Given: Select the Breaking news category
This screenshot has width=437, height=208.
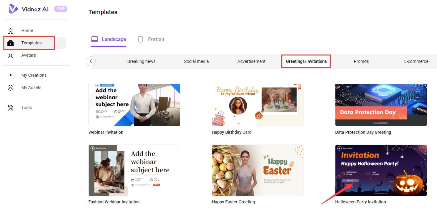Looking at the screenshot, I should click(141, 61).
